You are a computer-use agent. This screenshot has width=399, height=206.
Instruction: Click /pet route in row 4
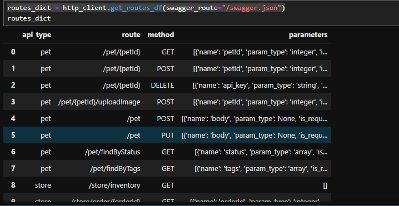click(x=134, y=119)
